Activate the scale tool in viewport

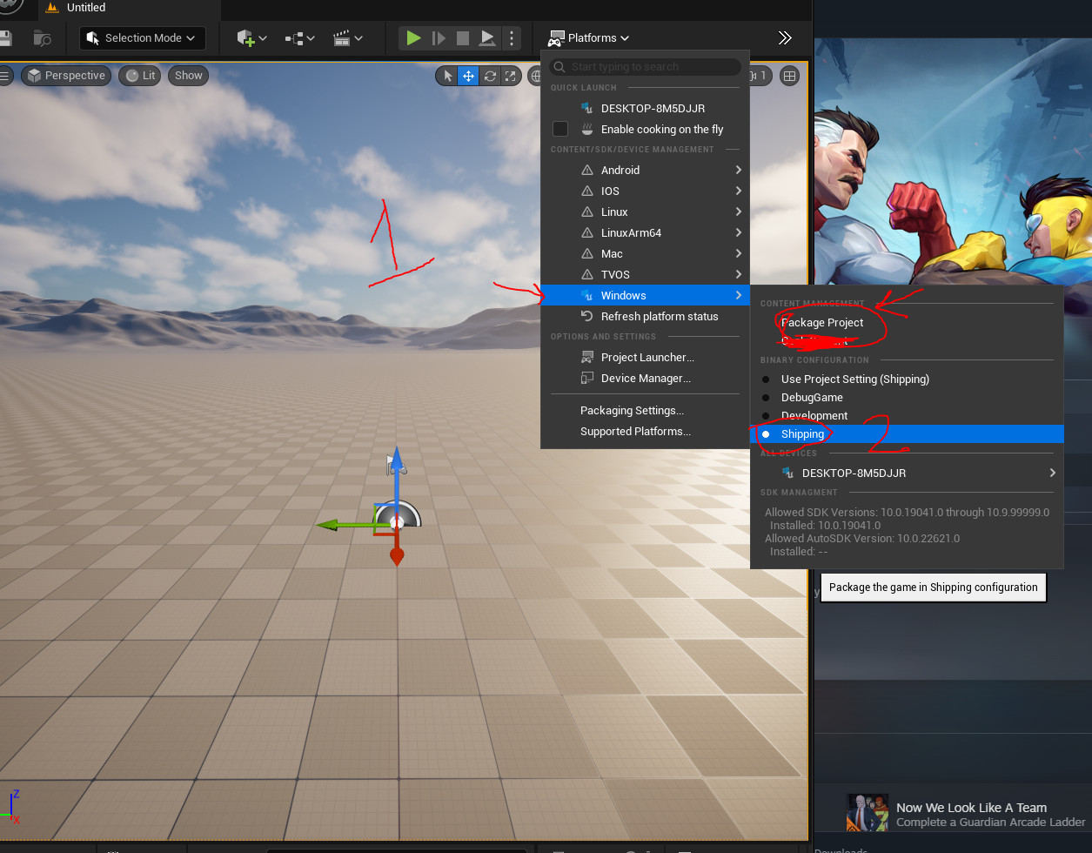click(511, 76)
